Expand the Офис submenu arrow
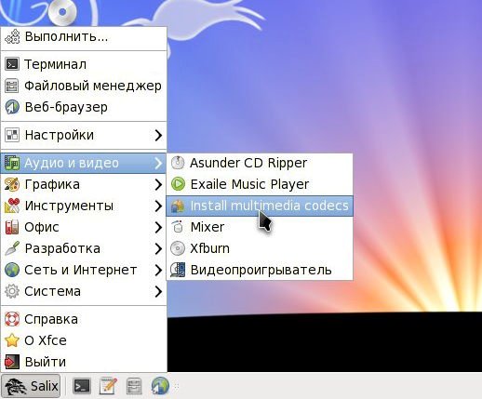482x399 pixels. click(158, 227)
